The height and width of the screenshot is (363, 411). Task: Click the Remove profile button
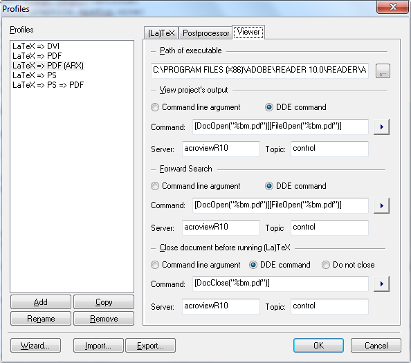[104, 319]
